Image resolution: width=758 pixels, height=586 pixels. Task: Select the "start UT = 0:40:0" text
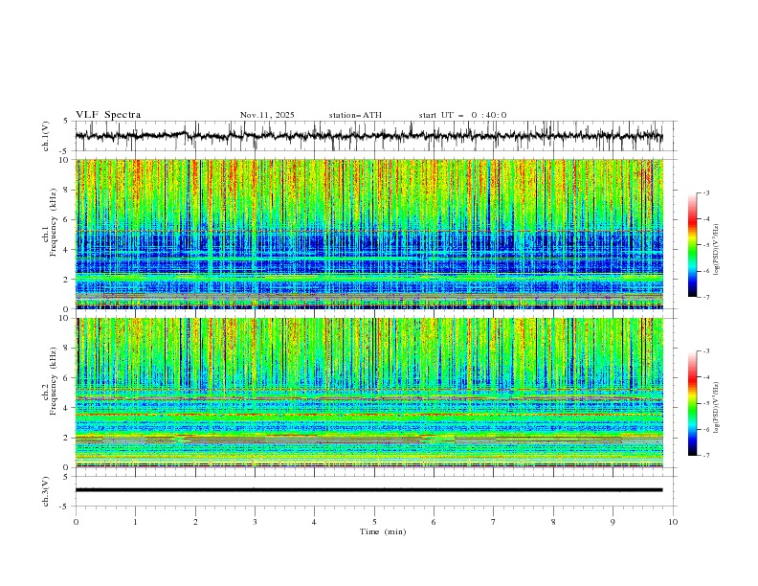[462, 115]
